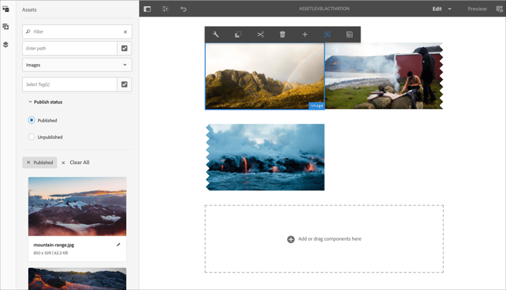Click the 850 x 509 | 62.2 KB text
Image resolution: width=506 pixels, height=290 pixels.
(x=51, y=253)
